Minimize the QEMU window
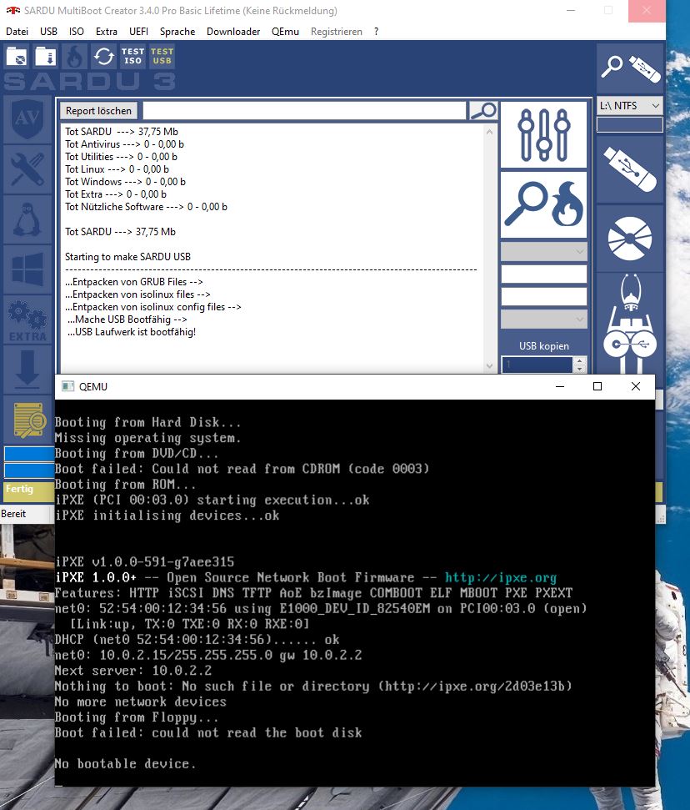690x810 pixels. (560, 386)
